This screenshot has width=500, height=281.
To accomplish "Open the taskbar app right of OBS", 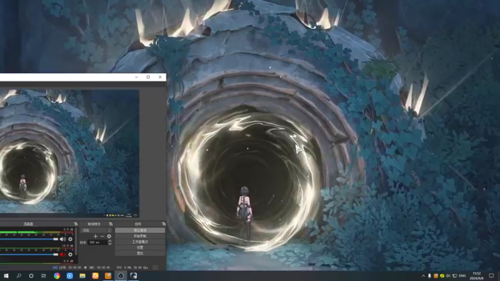I will (133, 275).
